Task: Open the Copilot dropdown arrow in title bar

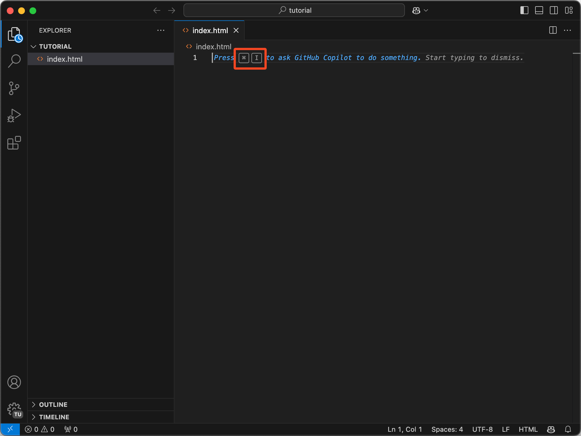Action: pos(426,10)
